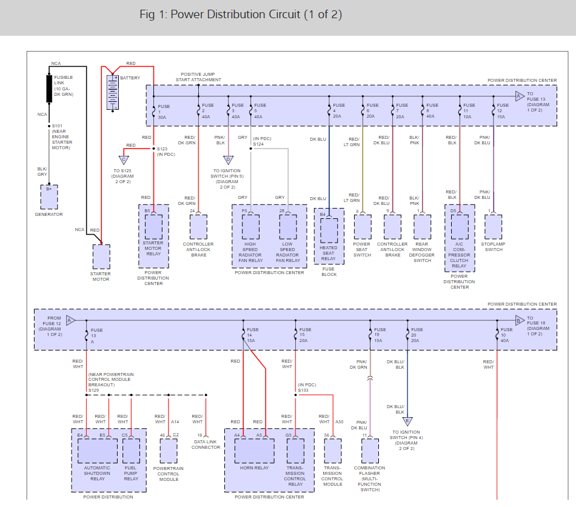Click triangle connector D to ignition switch
This screenshot has height=507, width=576.
[x=228, y=160]
